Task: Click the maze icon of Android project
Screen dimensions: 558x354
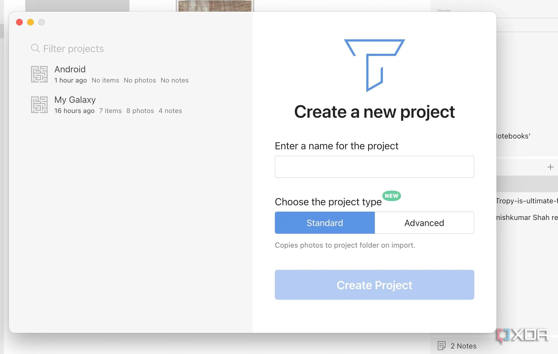Action: click(39, 74)
